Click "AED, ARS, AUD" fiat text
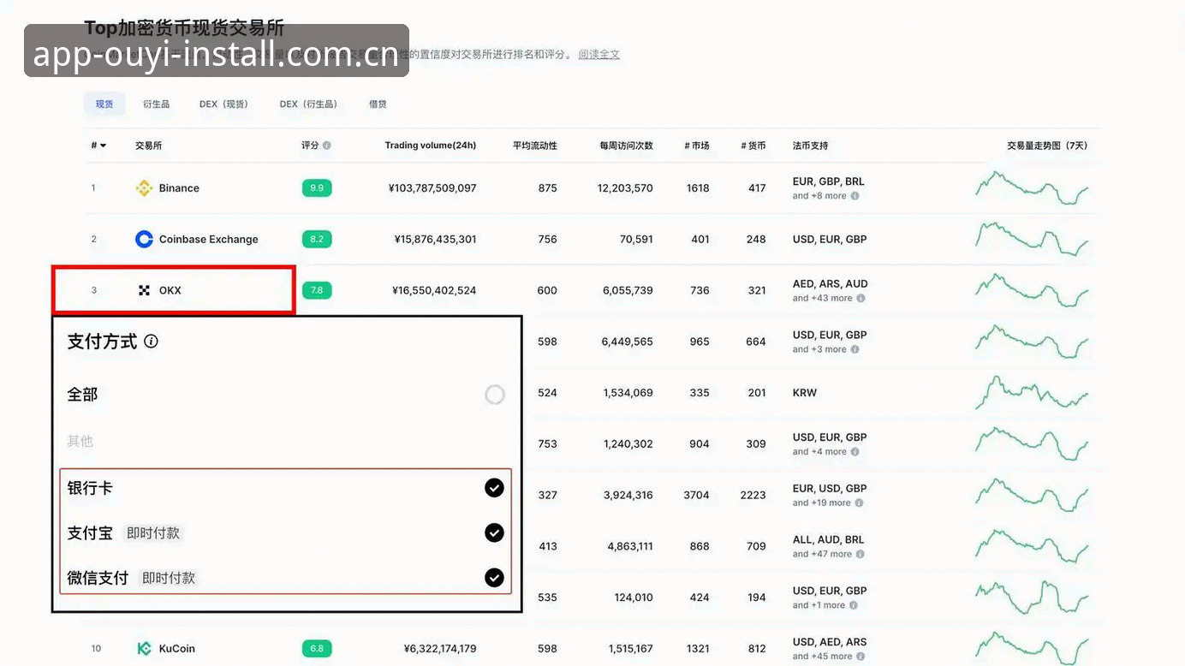This screenshot has width=1185, height=666. coord(830,283)
